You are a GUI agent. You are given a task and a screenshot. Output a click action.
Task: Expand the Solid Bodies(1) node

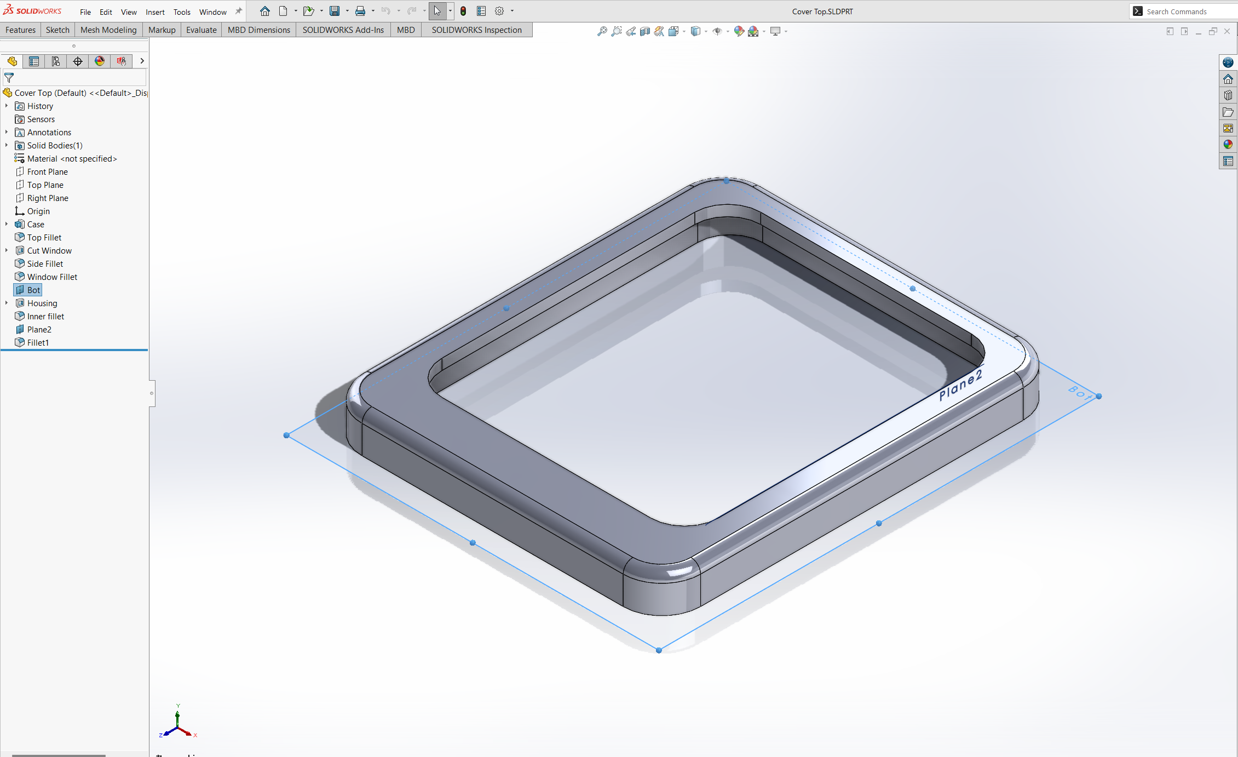pyautogui.click(x=7, y=145)
